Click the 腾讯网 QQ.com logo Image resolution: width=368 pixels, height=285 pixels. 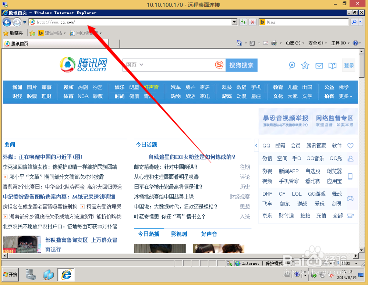(84, 65)
